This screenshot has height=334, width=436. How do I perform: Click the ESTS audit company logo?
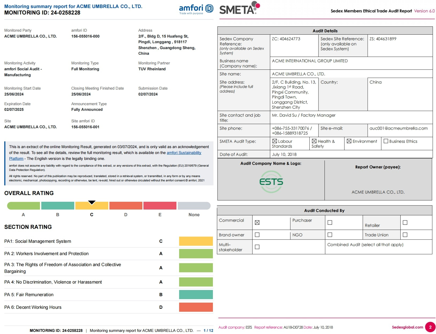pyautogui.click(x=271, y=182)
